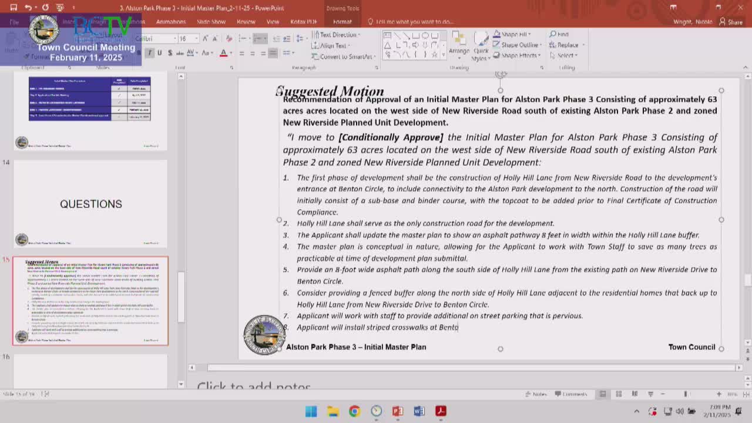Open Shape Fill options
Screen dimensions: 752x423
[512, 35]
